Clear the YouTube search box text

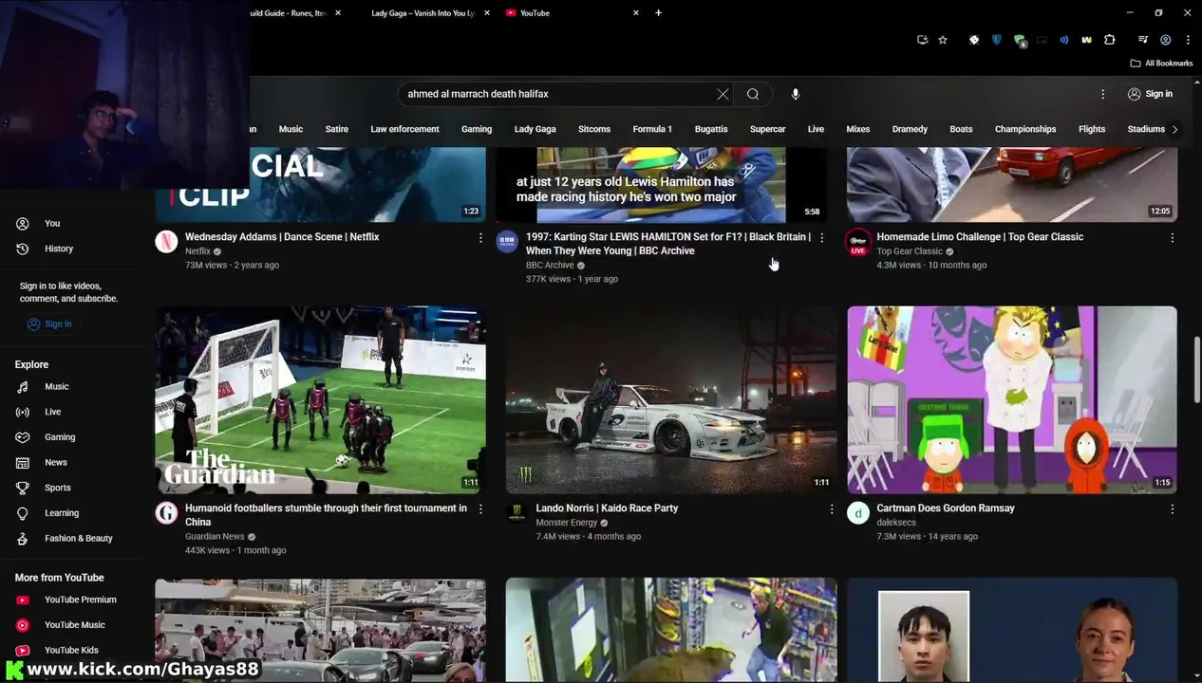click(723, 94)
